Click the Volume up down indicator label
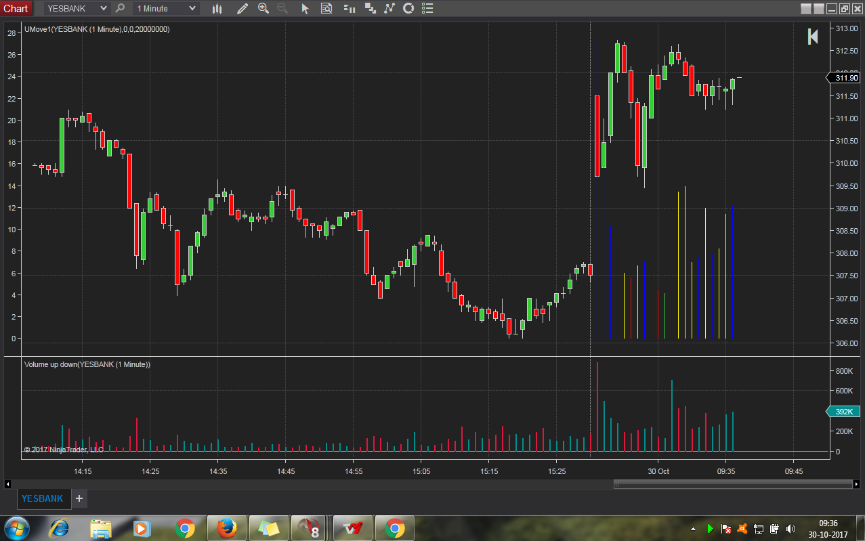The image size is (865, 541). click(x=87, y=364)
